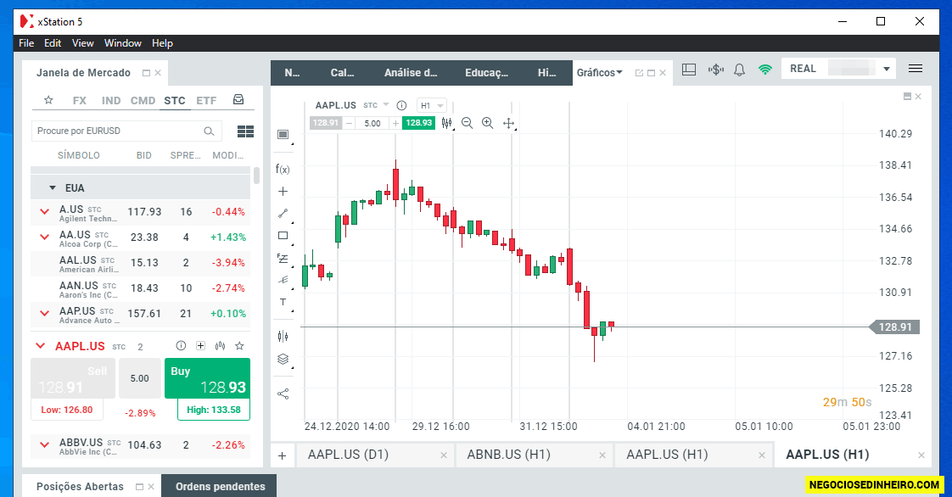Open the hamburger main menu

(916, 69)
